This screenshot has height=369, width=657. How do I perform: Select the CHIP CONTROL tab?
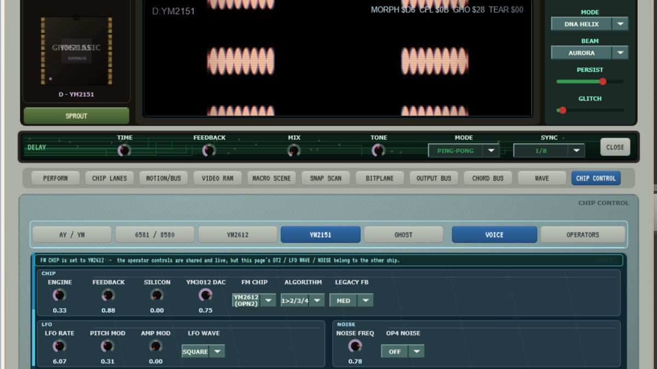pyautogui.click(x=596, y=178)
